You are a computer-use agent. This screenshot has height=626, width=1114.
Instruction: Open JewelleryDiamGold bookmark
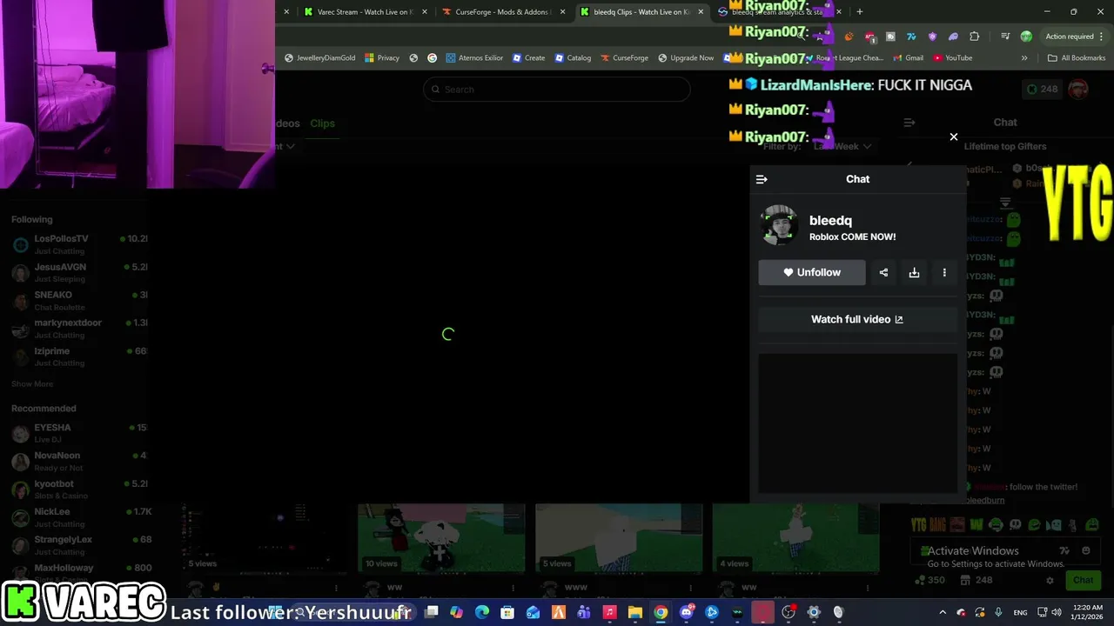click(320, 58)
